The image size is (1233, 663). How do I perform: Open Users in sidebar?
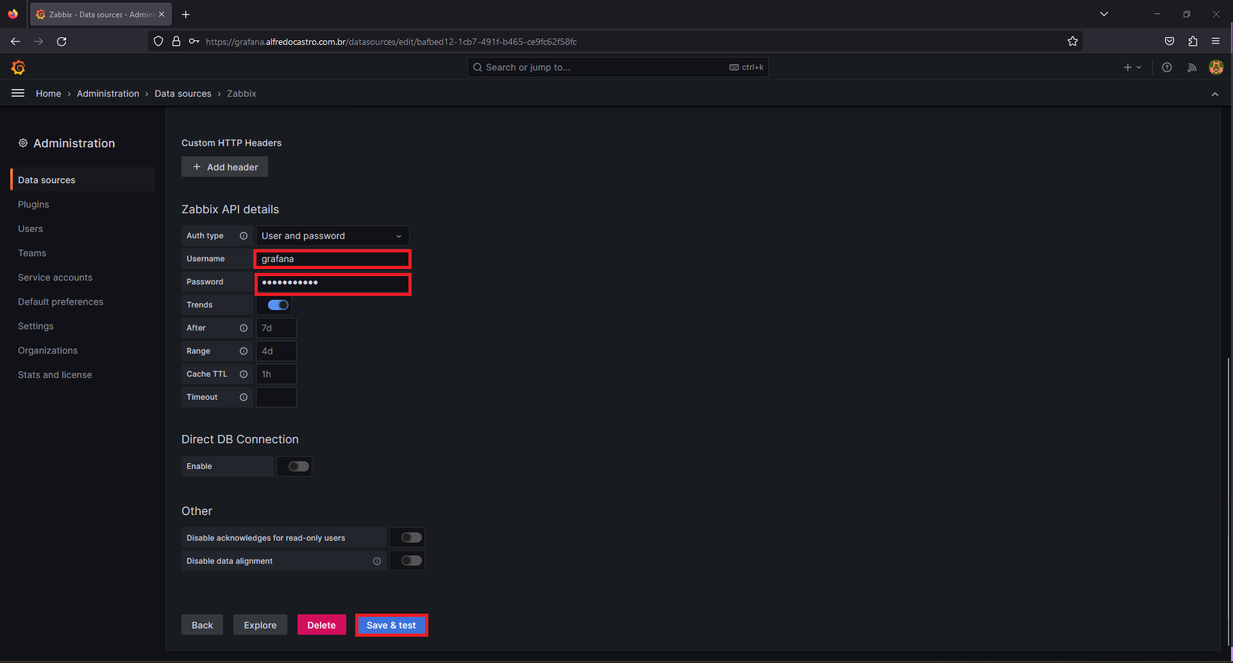coord(30,229)
